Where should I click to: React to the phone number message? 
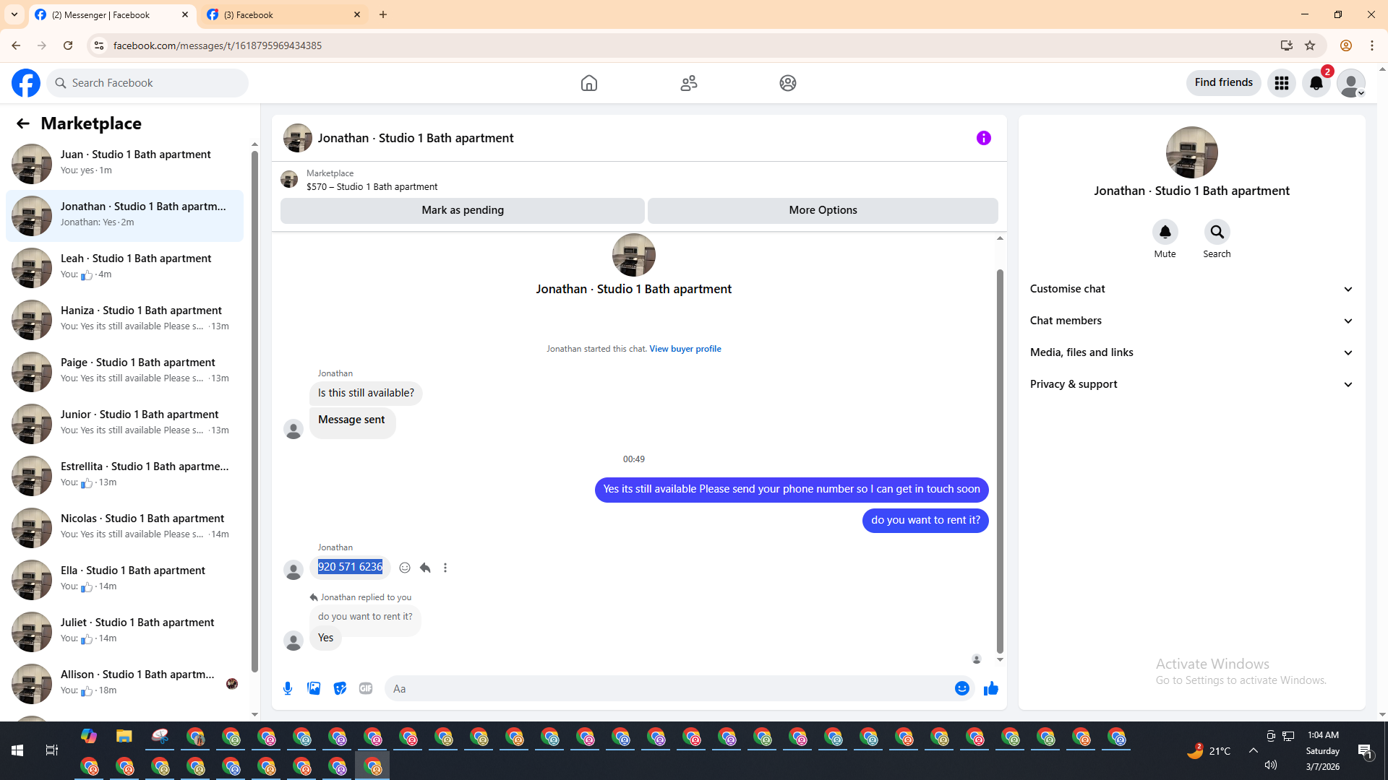tap(405, 568)
